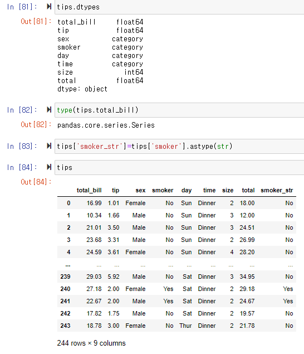Click the total value 28.20
The height and width of the screenshot is (354, 304).
247,252
